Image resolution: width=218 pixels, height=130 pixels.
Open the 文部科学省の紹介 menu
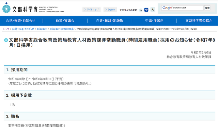pyautogui.click(x=199, y=21)
